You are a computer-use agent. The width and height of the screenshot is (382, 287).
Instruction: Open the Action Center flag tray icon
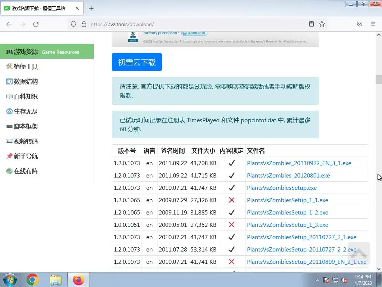click(x=326, y=280)
